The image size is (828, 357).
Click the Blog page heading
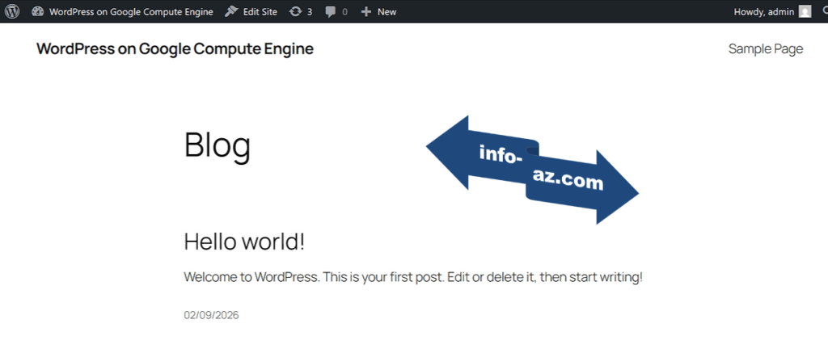point(217,145)
